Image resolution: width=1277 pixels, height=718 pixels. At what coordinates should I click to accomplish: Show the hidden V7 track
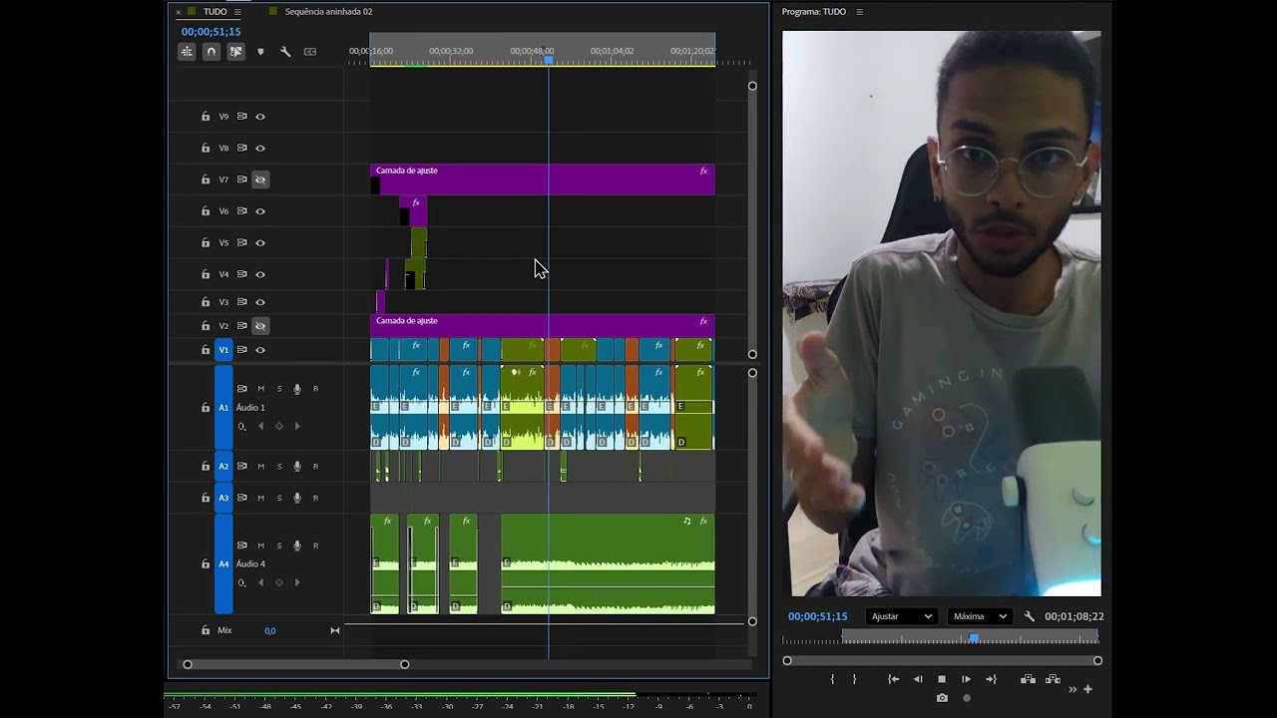[x=260, y=179]
